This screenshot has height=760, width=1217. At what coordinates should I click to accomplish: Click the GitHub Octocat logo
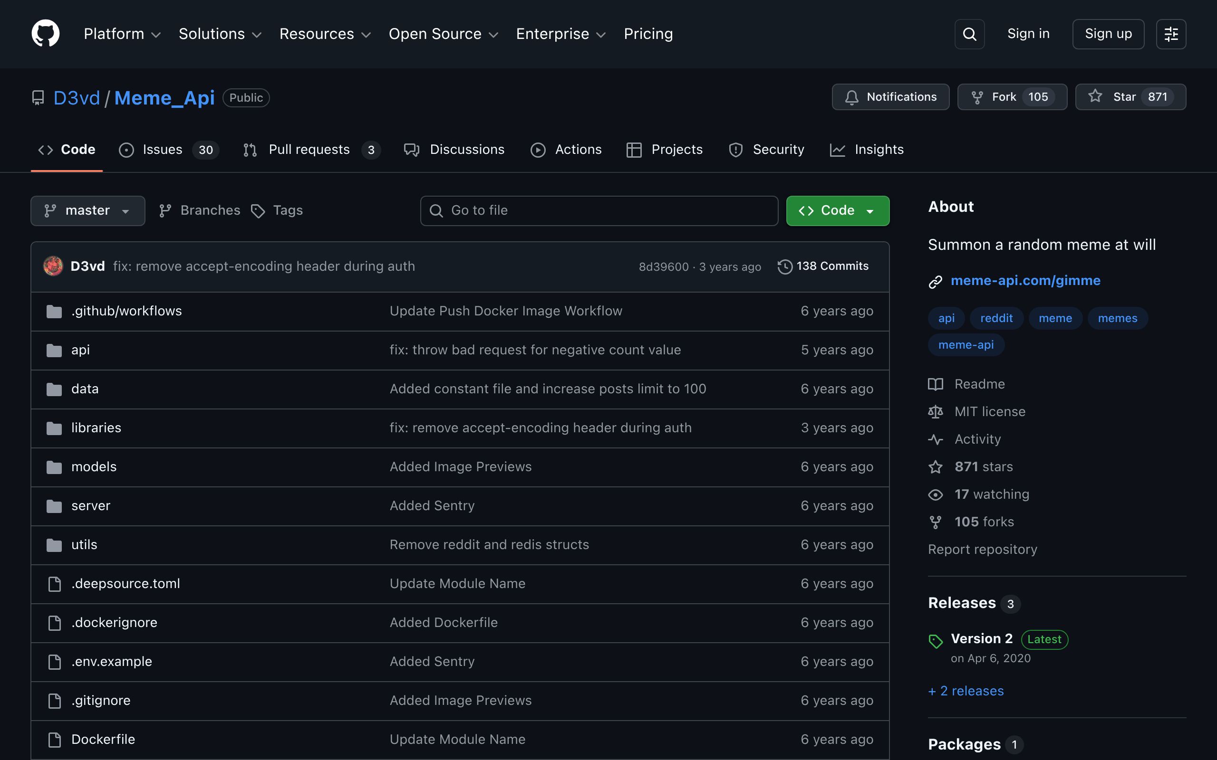coord(45,34)
